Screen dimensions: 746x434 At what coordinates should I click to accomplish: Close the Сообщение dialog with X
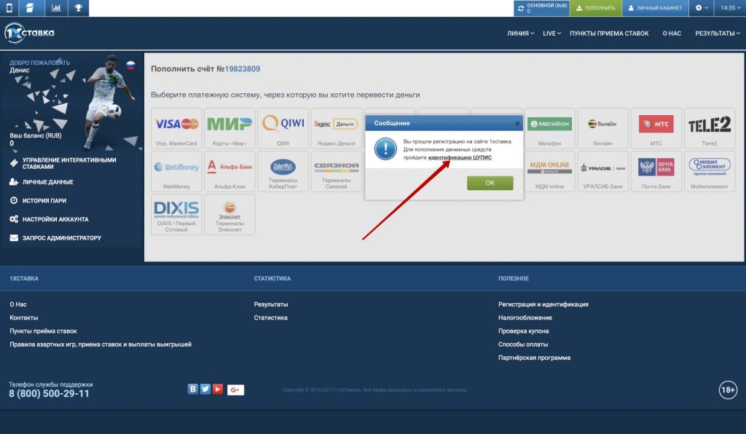[x=517, y=123]
